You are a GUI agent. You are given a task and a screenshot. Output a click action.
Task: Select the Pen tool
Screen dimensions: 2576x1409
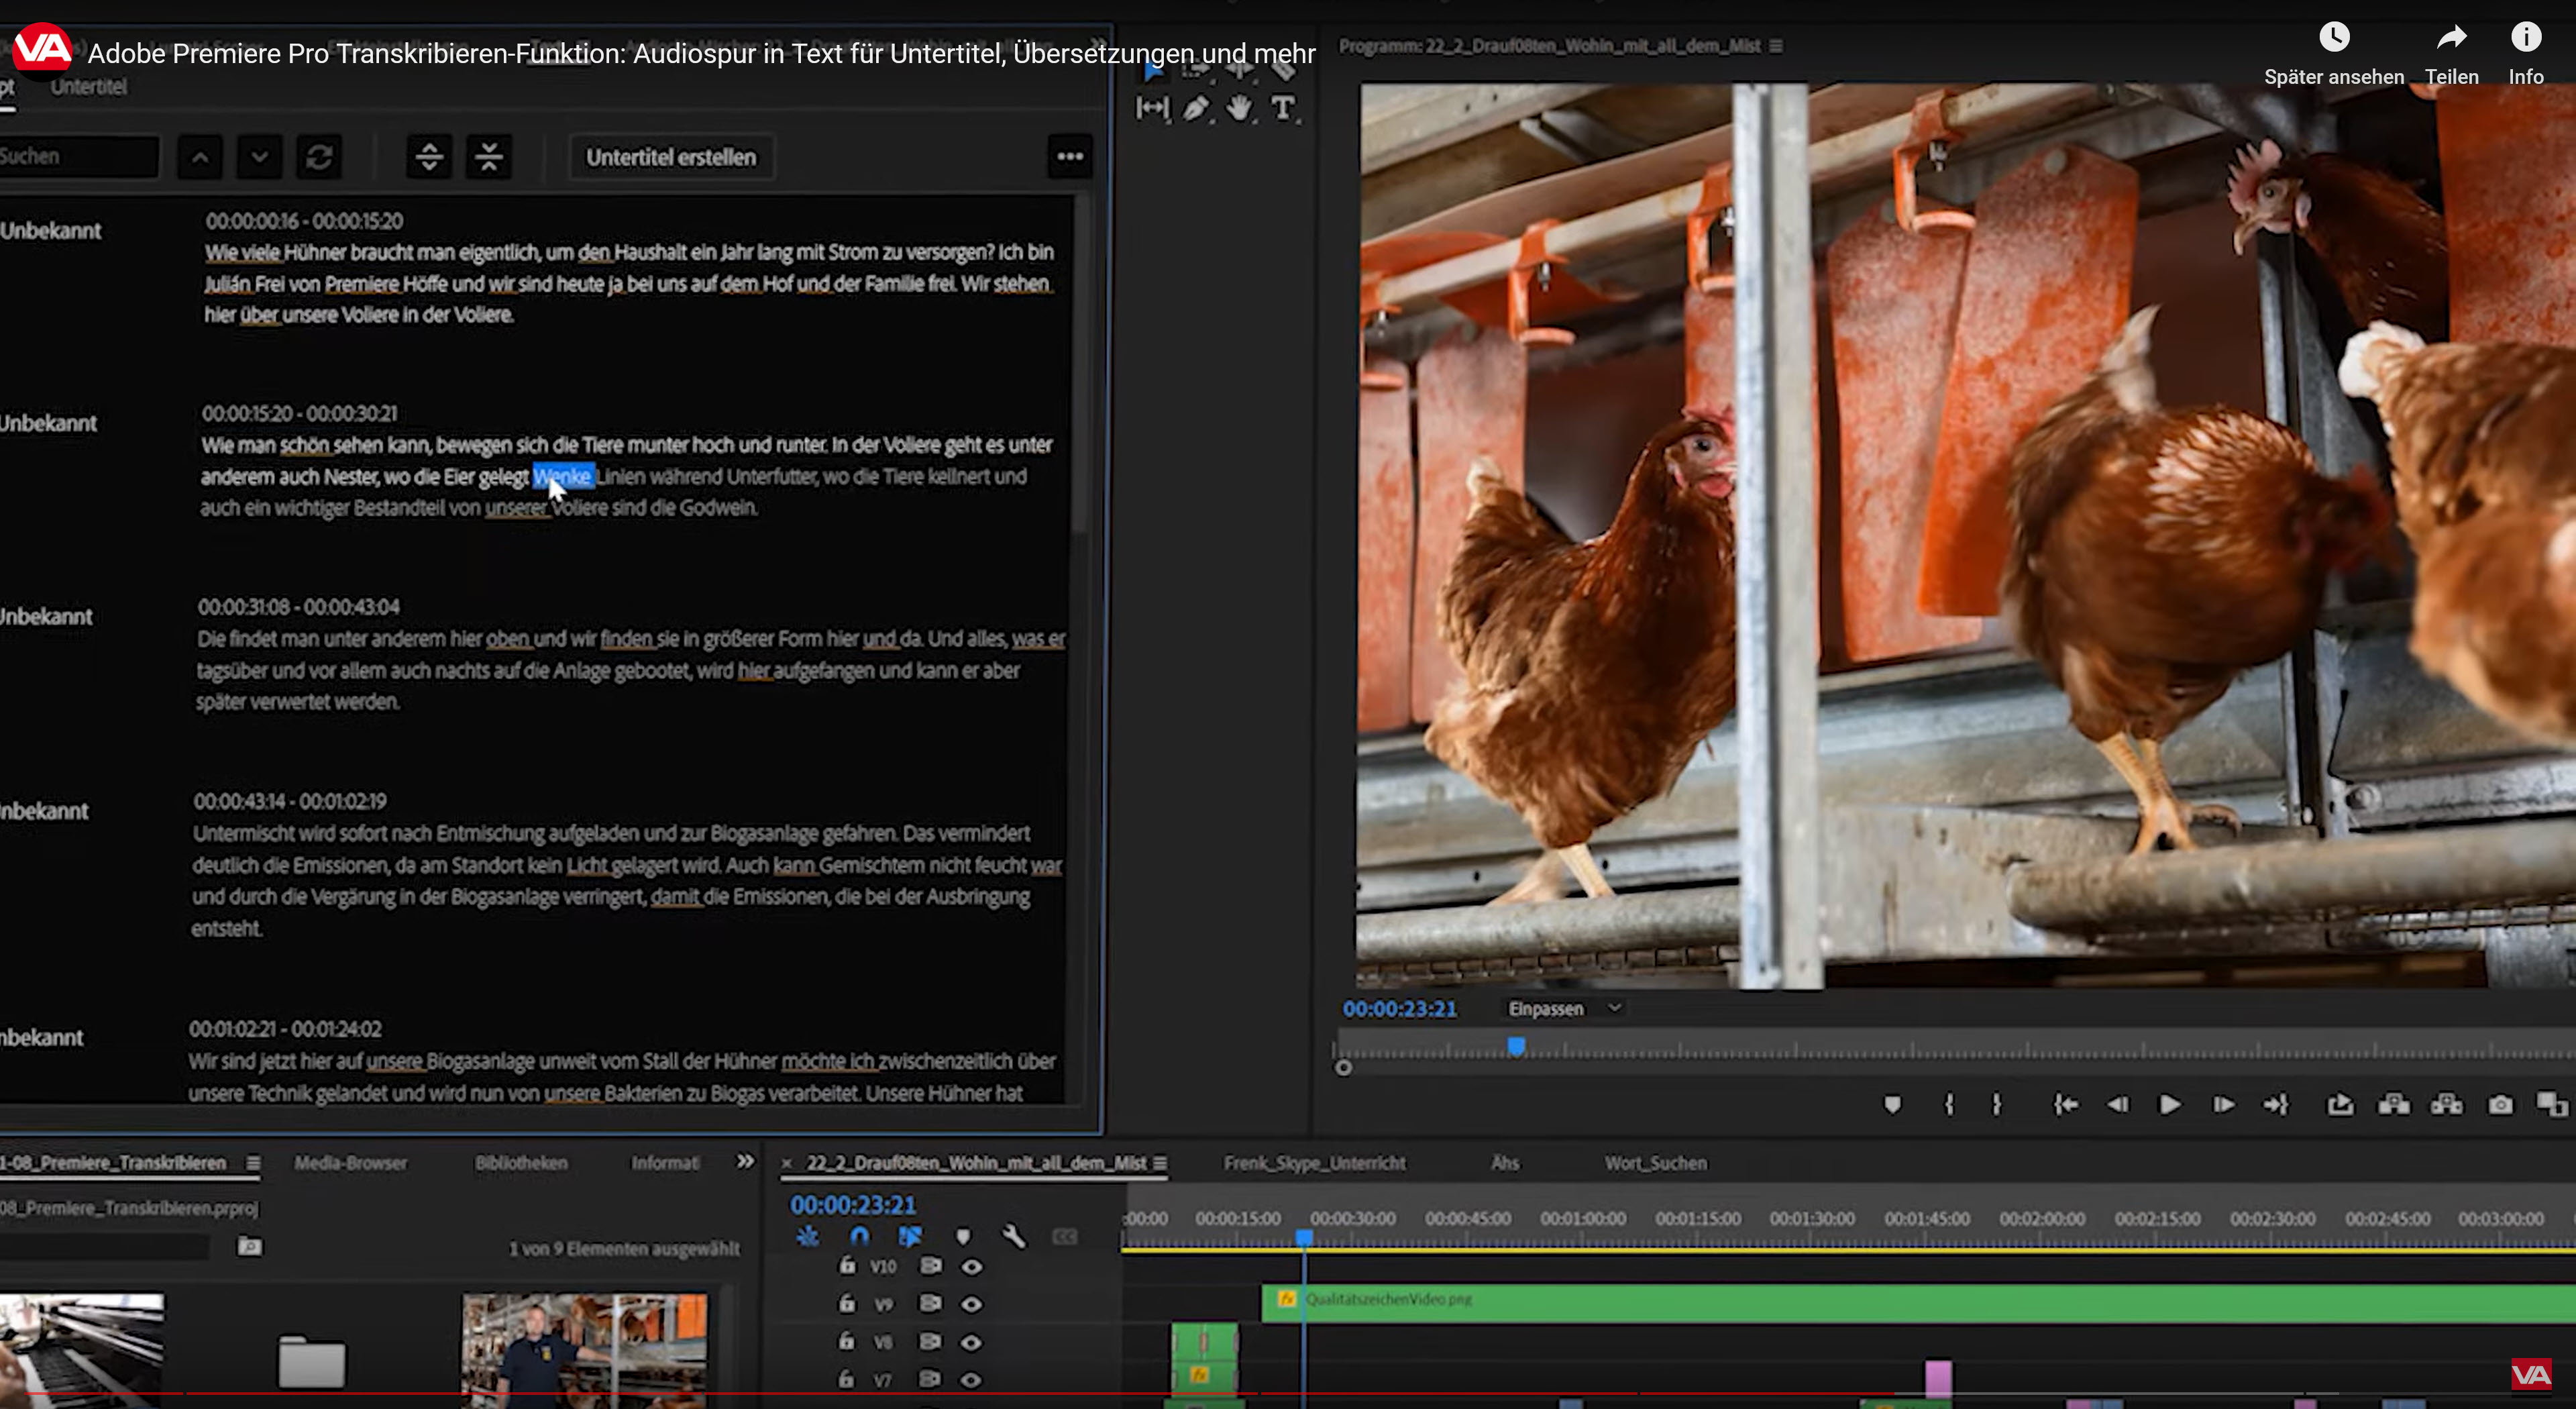pyautogui.click(x=1196, y=108)
